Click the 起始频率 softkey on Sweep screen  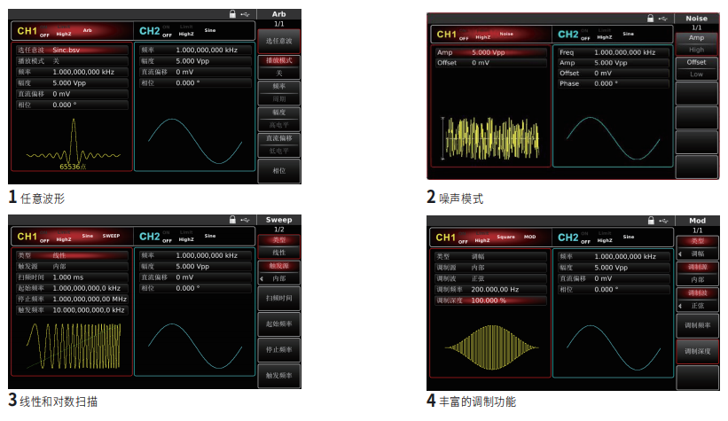coord(279,324)
